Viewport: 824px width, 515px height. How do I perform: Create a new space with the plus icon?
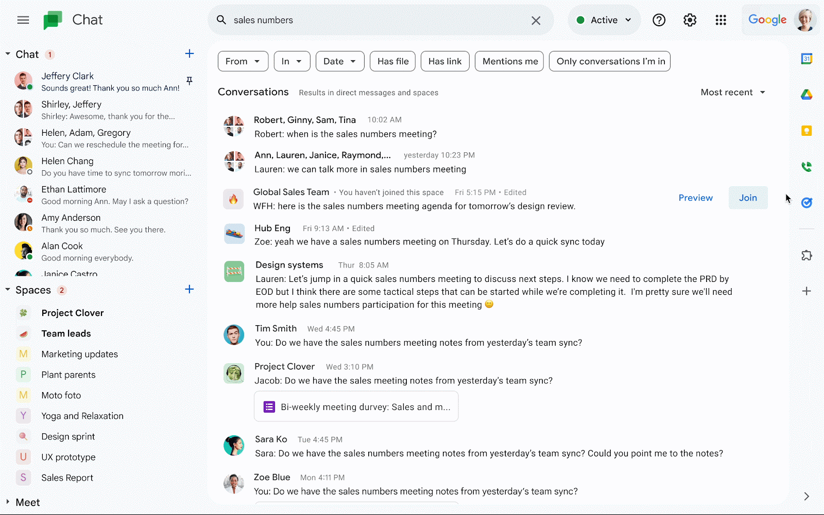[190, 289]
